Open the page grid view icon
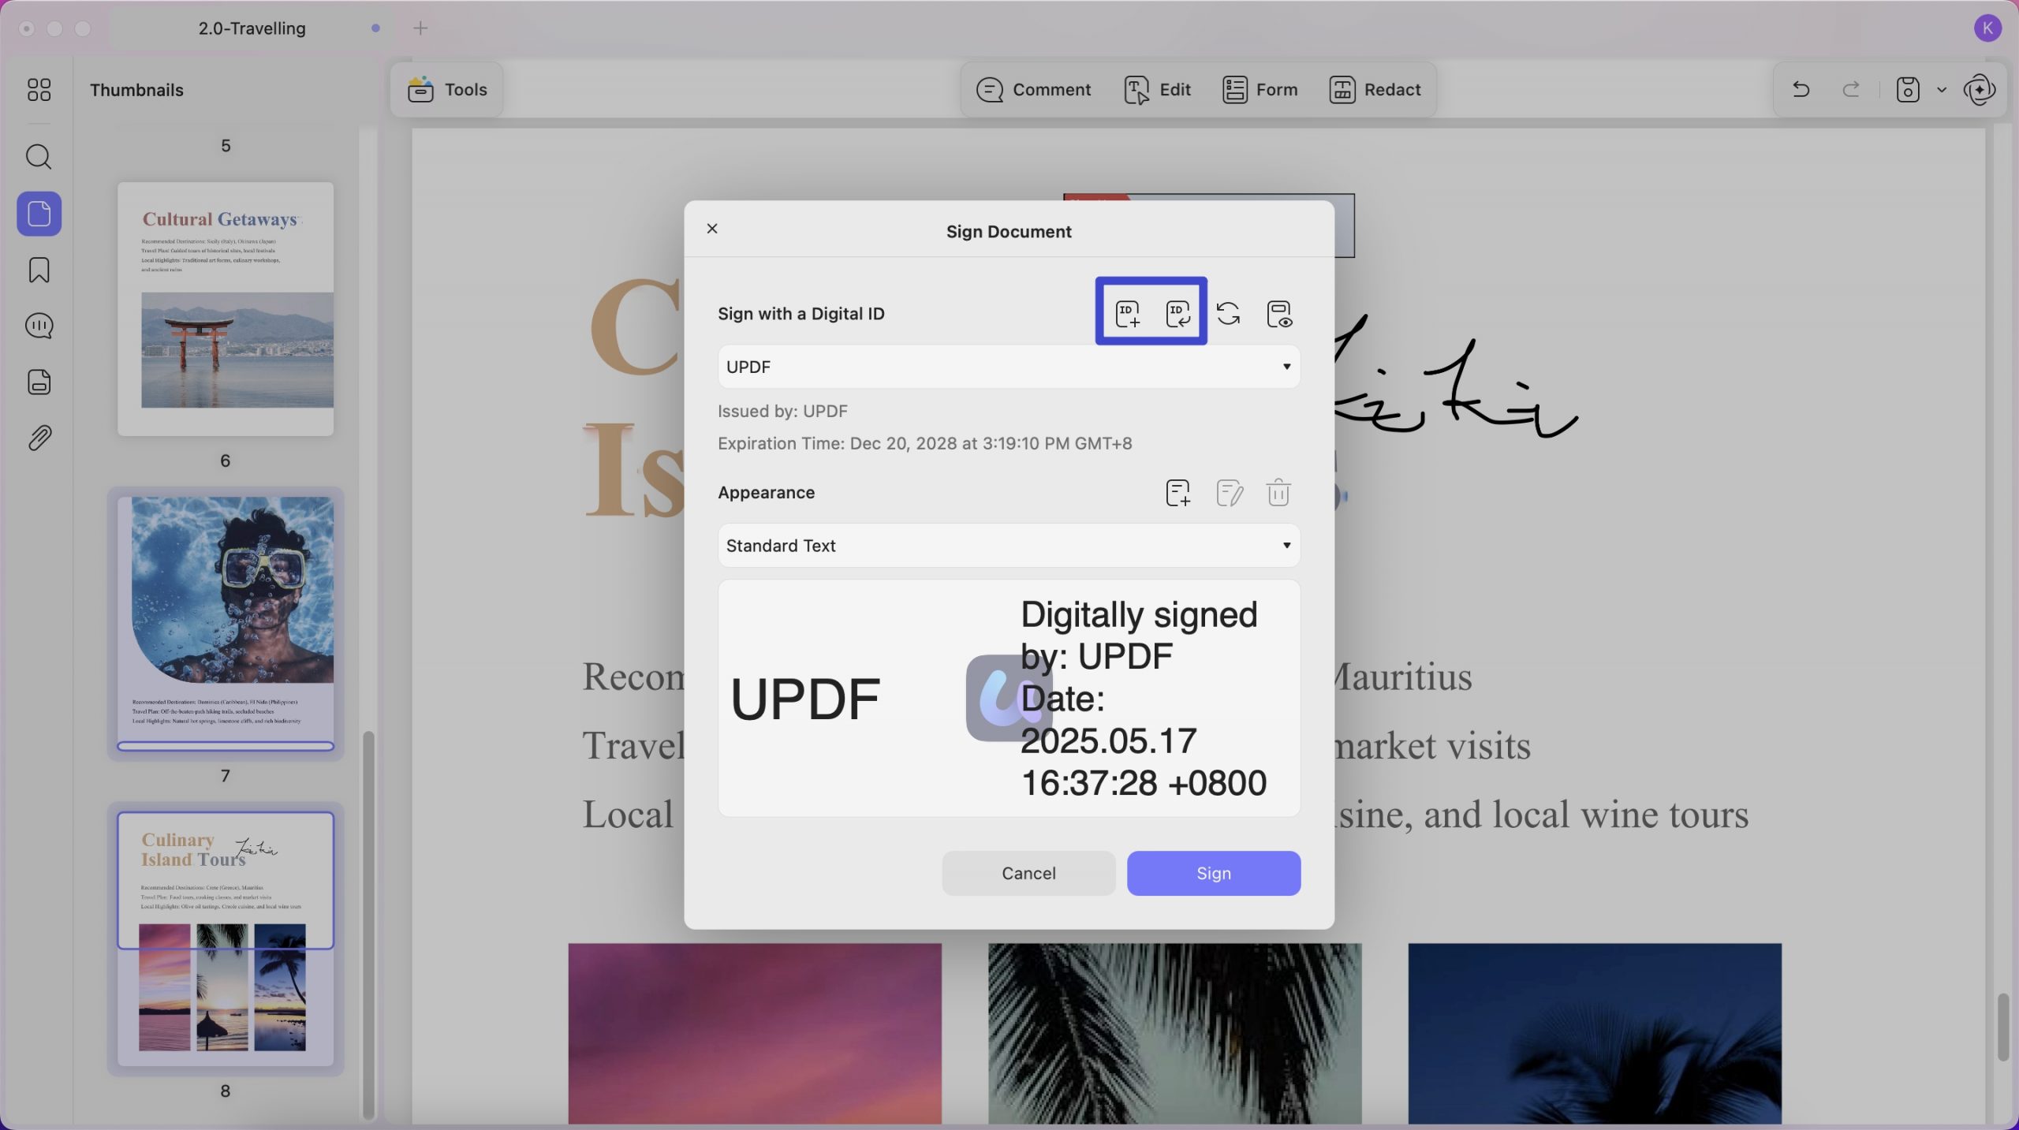 [39, 90]
